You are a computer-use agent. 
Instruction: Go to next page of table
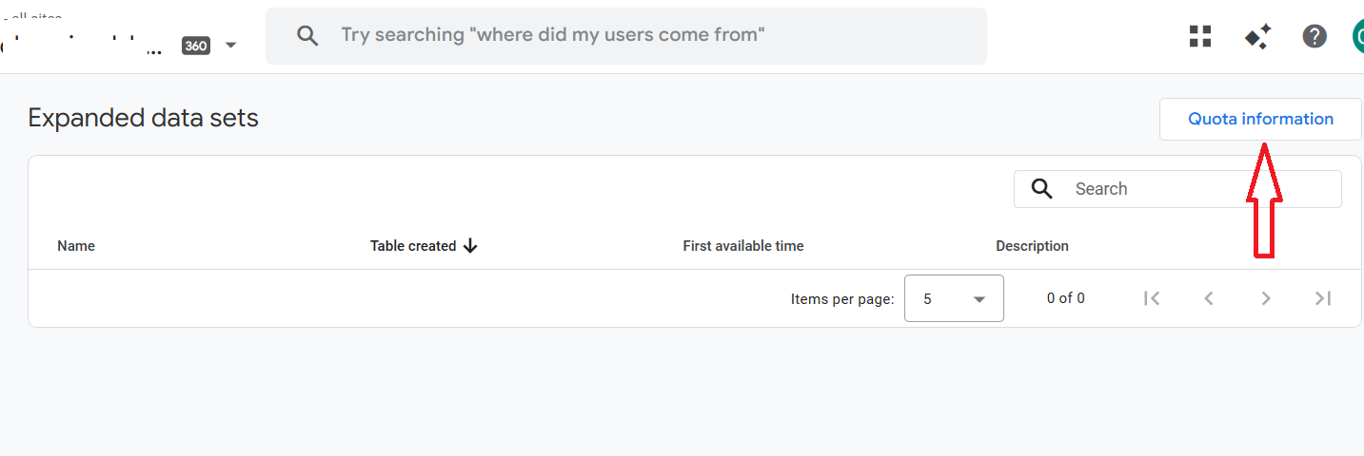click(x=1266, y=298)
